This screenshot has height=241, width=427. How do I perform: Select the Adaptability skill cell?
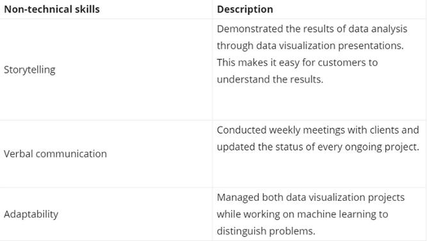[x=106, y=214]
